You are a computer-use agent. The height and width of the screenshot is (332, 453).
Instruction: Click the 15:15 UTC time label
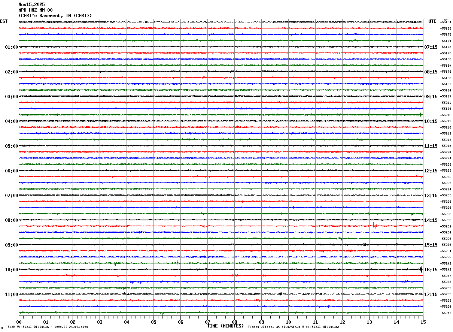tap(431, 245)
